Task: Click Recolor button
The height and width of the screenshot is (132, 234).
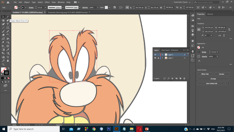Action: click(222, 74)
